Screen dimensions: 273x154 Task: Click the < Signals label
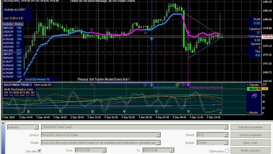[253, 85]
